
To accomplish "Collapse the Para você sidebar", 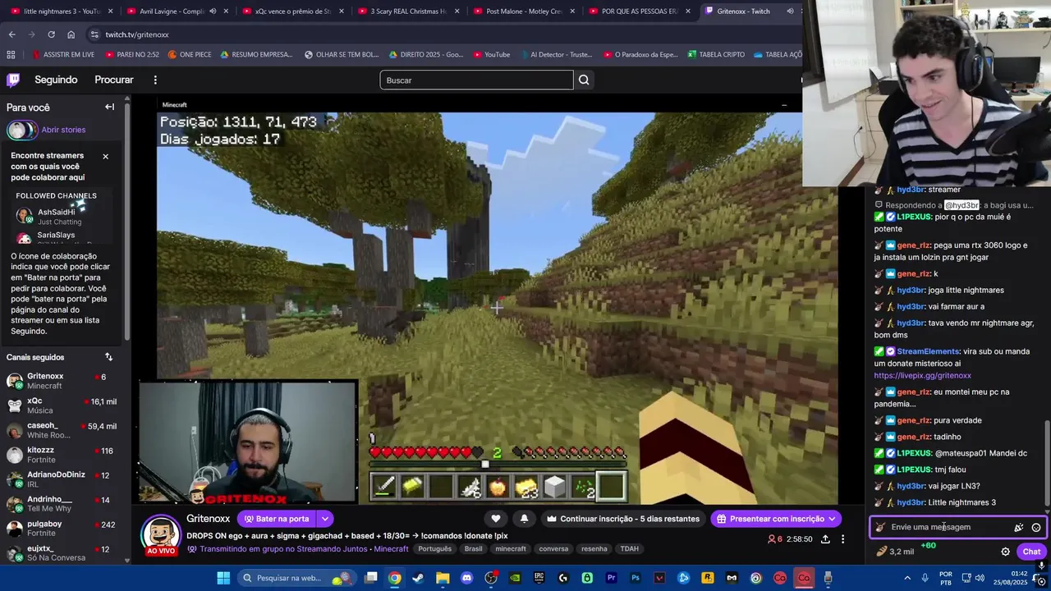I will pos(109,107).
